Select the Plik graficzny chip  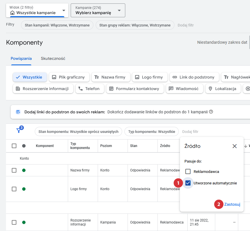pos(69,77)
